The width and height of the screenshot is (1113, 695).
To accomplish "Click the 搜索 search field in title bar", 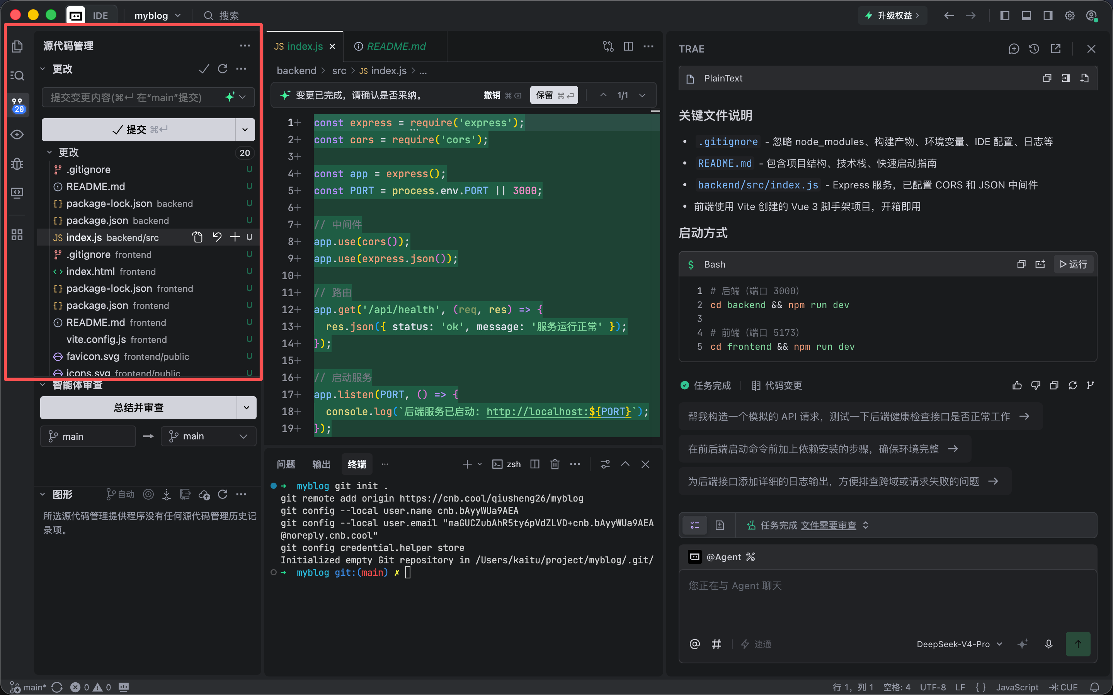I will (222, 15).
